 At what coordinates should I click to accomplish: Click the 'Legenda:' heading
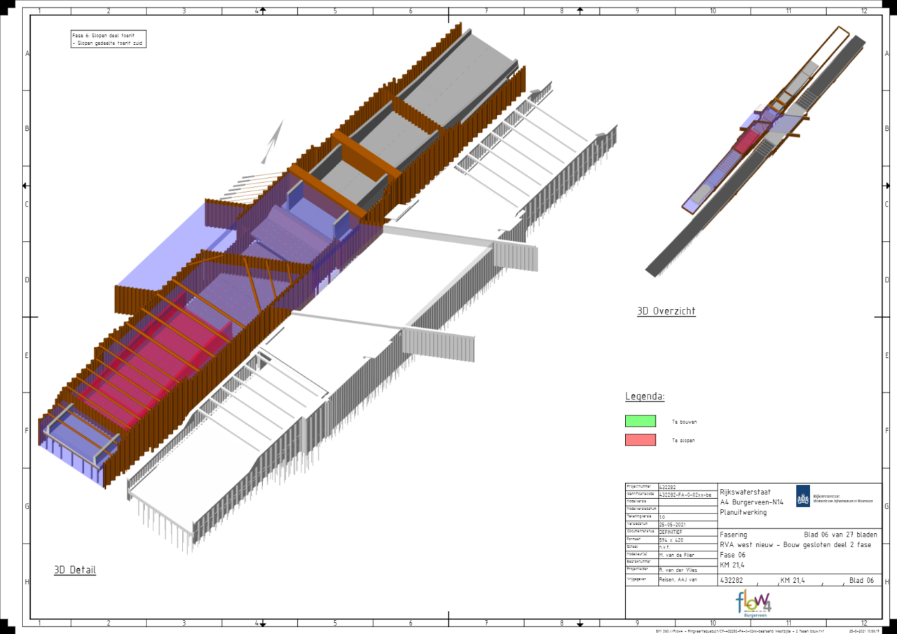point(645,397)
